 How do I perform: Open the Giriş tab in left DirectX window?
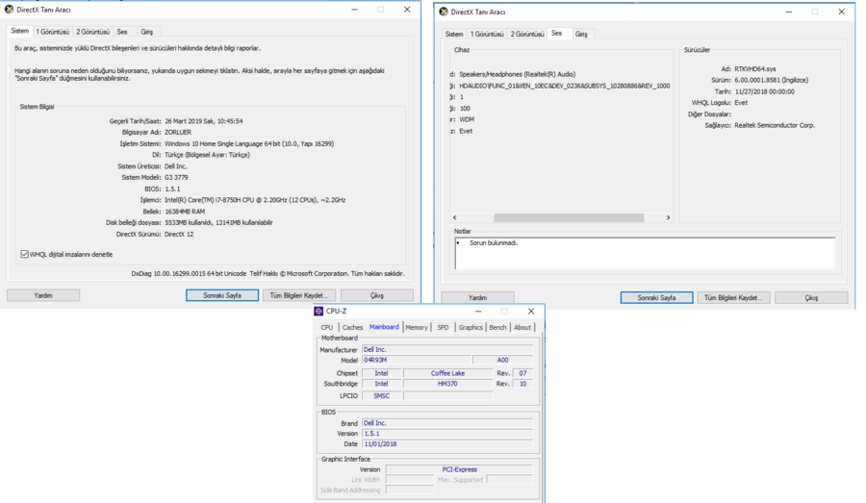[147, 32]
